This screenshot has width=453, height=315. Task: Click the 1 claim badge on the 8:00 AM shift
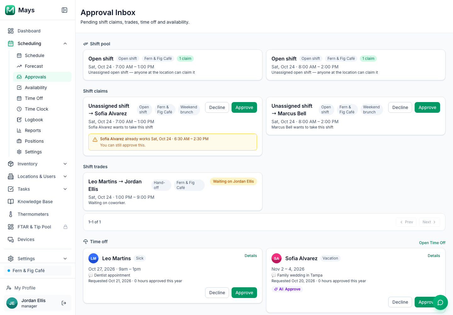(x=368, y=59)
